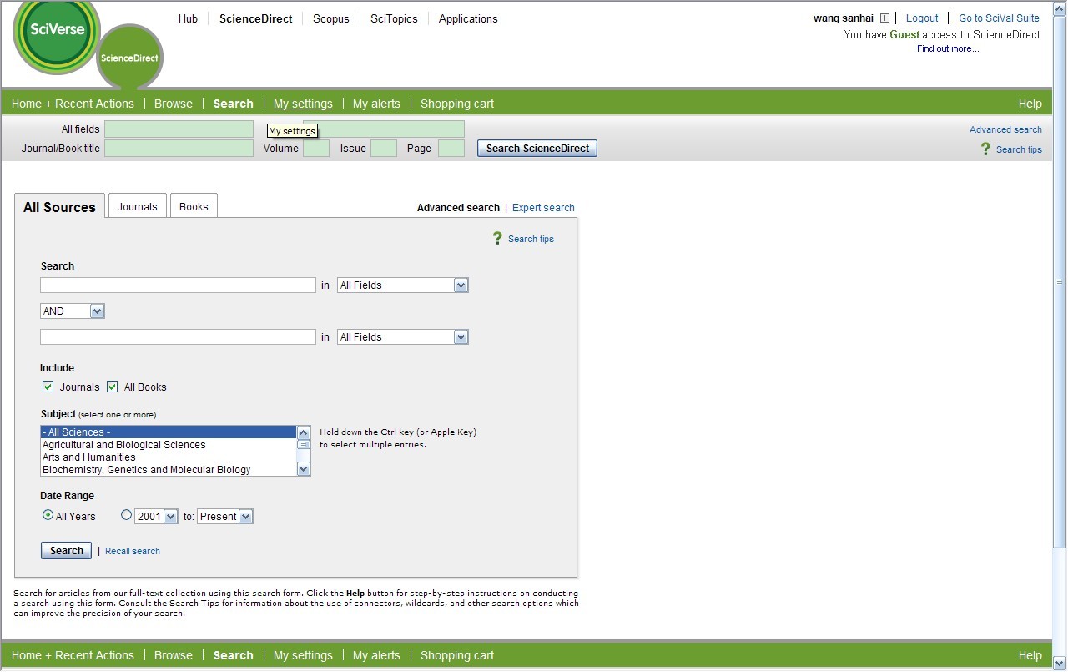Click the ScienceDirect circle logo
1068x672 pixels.
tap(129, 58)
